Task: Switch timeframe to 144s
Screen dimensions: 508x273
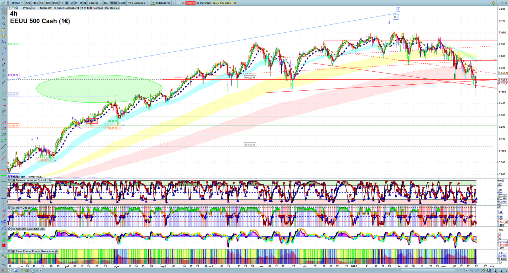Action: [35, 3]
